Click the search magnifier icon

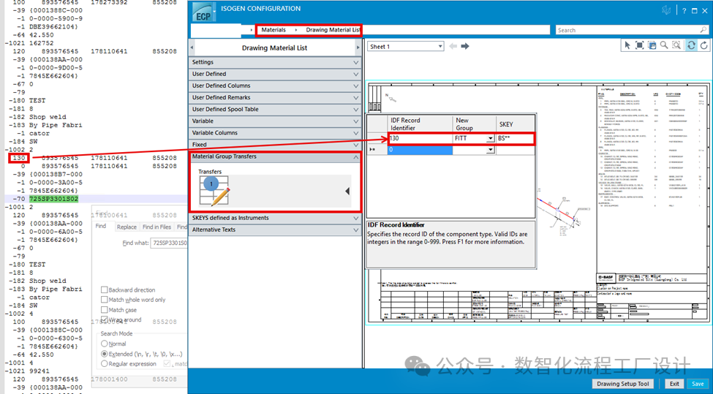point(703,30)
